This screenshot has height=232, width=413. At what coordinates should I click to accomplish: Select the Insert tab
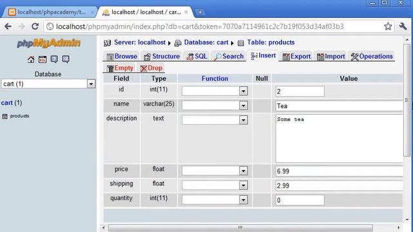click(x=263, y=56)
